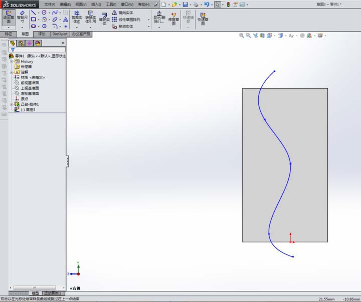Select the sketch Point tool
The image size is (361, 302).
(x=66, y=26)
